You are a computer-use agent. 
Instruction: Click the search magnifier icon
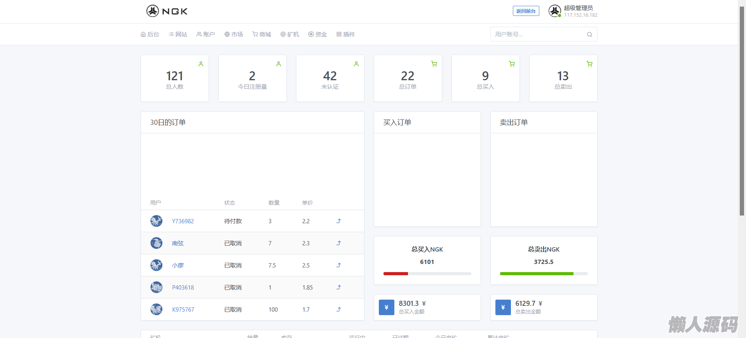pos(589,34)
